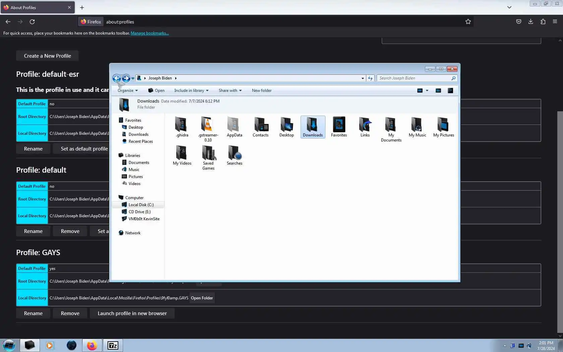The image size is (563, 352).
Task: Click New folder in Explorer toolbar
Action: (262, 91)
